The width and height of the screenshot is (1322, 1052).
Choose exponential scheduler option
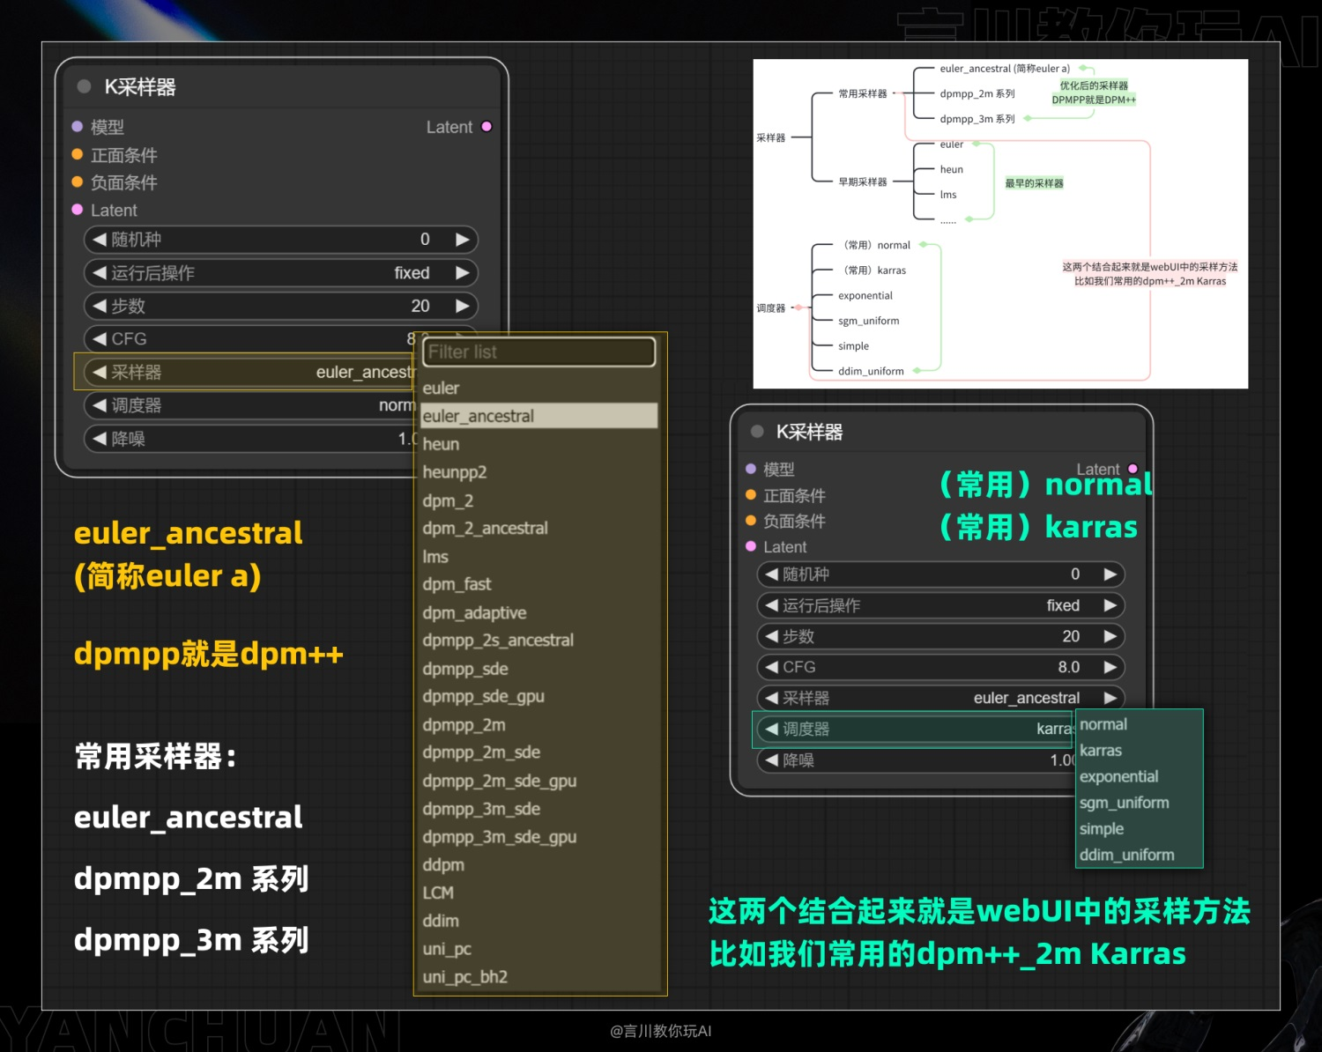(x=1139, y=776)
